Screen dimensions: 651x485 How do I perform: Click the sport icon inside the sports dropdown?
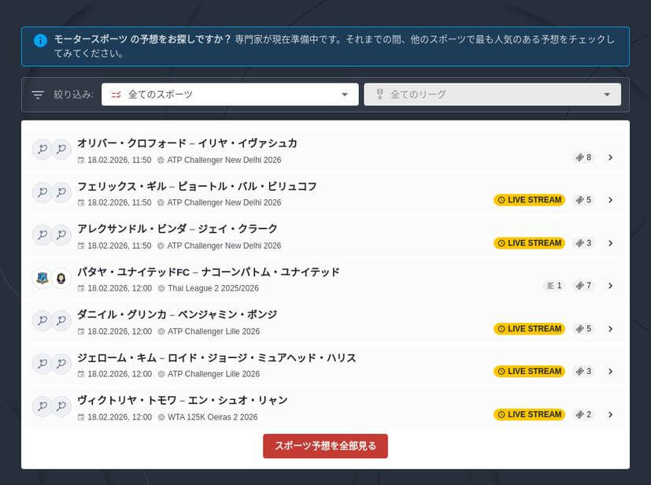point(116,94)
